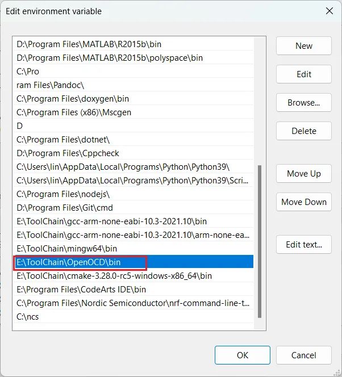
Task: Click the path list vertical scrollbar
Action: 260,238
